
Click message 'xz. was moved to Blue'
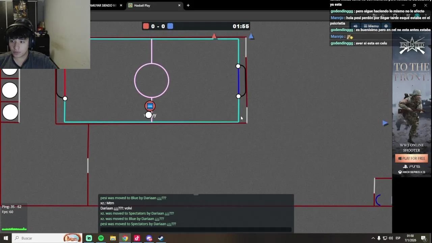[132, 219]
